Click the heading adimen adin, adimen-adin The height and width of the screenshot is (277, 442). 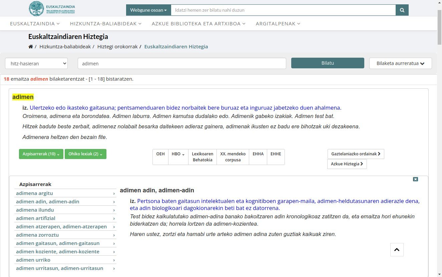[x=157, y=190]
